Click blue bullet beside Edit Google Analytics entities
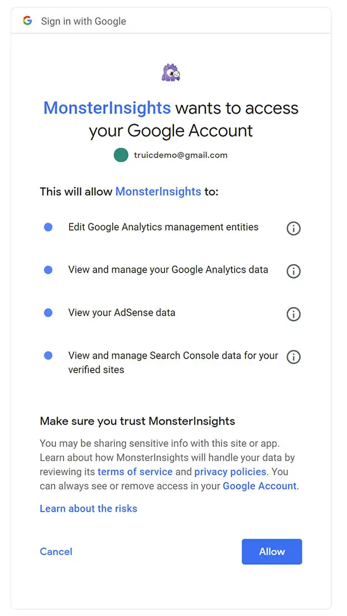347x616 pixels. pos(49,227)
